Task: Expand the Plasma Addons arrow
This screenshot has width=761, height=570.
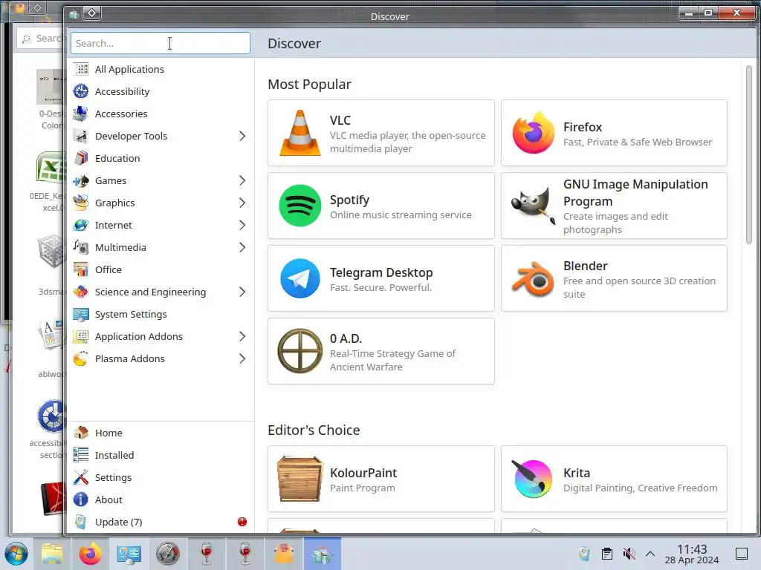Action: coord(242,359)
